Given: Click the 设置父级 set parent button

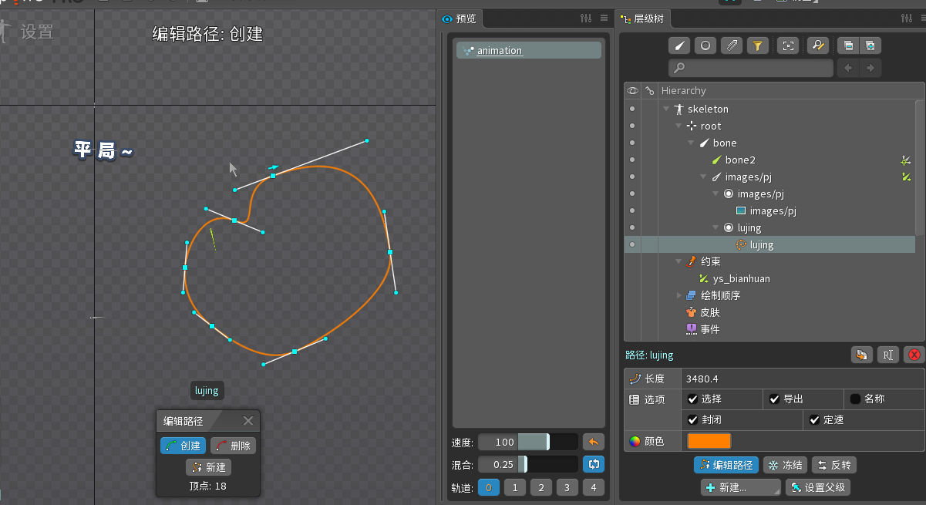Looking at the screenshot, I should (817, 487).
